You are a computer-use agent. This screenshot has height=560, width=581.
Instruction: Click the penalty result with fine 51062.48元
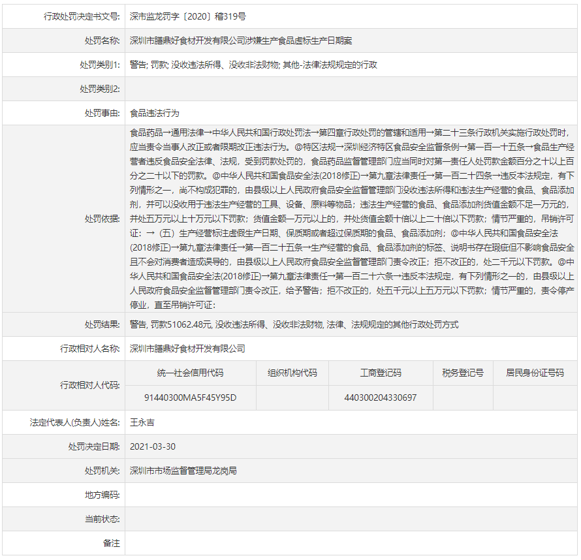pos(294,324)
